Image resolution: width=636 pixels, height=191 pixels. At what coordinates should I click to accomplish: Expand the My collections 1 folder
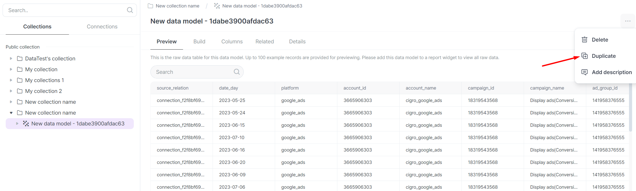tap(11, 80)
